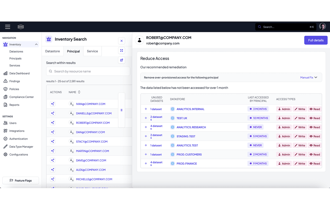Expand Inventory Search to fullscreen view
Image resolution: width=330 pixels, height=209 pixels.
click(121, 50)
